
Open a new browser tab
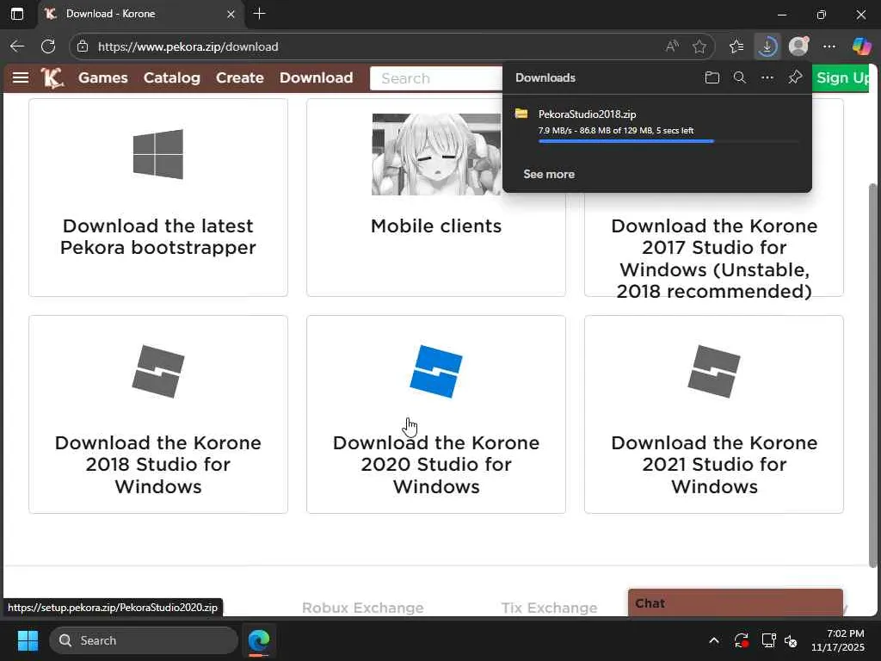point(259,14)
